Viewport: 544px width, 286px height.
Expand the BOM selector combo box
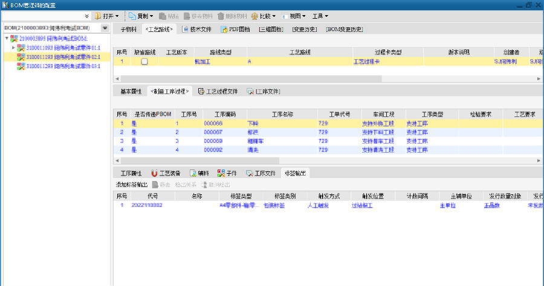(x=105, y=28)
